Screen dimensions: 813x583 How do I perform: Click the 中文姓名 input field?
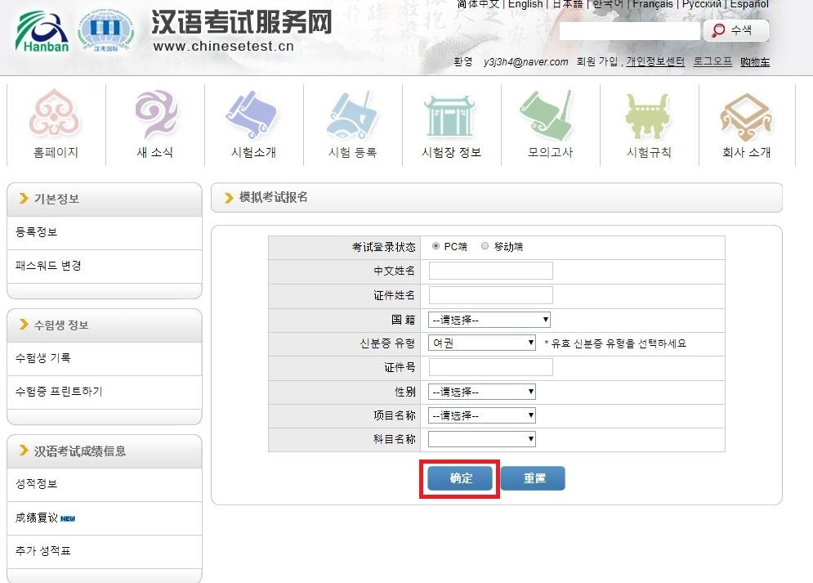[490, 271]
